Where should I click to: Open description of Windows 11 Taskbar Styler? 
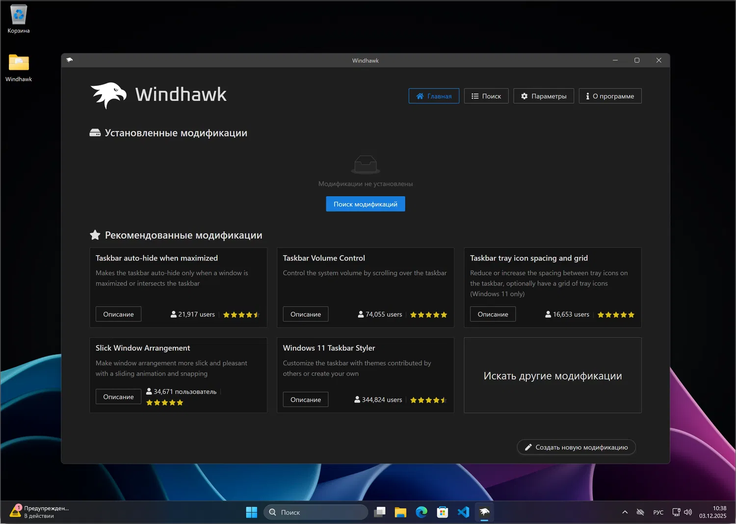coord(306,399)
